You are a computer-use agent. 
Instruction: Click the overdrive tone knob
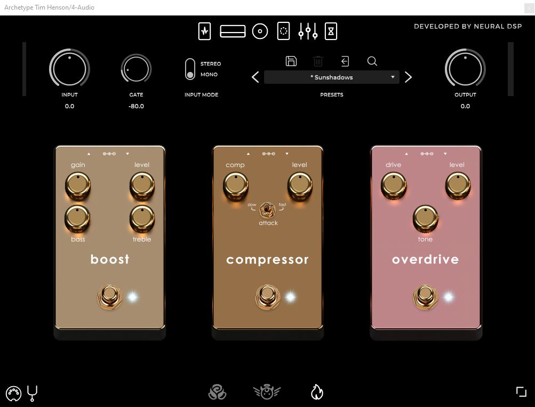click(x=426, y=219)
